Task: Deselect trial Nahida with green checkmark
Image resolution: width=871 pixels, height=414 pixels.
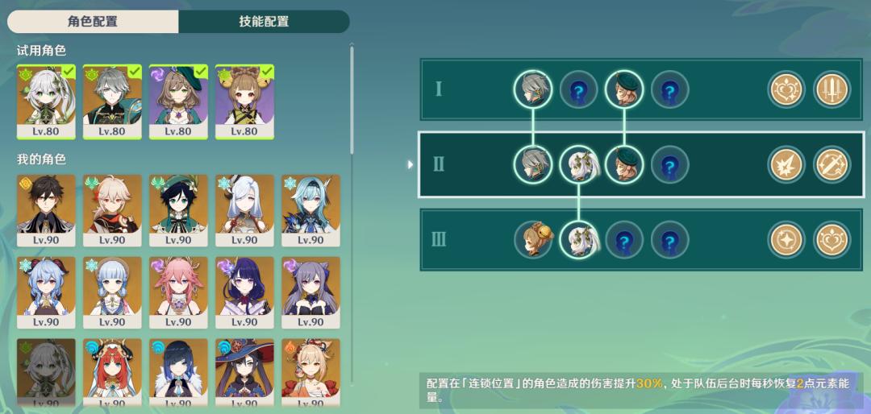Action: click(46, 101)
